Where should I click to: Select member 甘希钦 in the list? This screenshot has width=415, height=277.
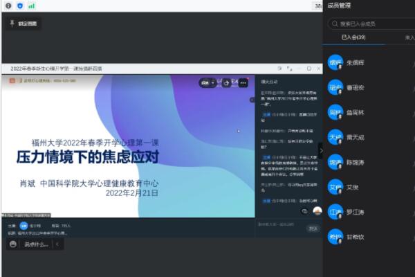tap(369, 237)
